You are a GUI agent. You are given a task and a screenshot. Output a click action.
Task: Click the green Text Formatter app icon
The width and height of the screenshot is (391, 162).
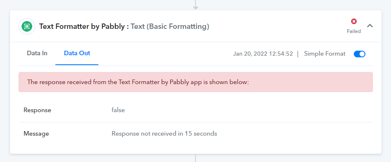[x=27, y=26]
